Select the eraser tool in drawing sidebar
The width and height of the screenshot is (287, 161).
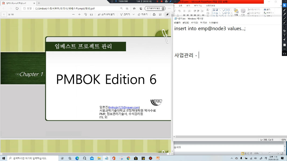point(284,39)
